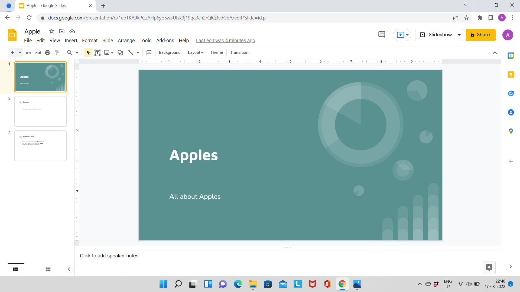
Task: Select the shapes tool icon
Action: point(120,52)
